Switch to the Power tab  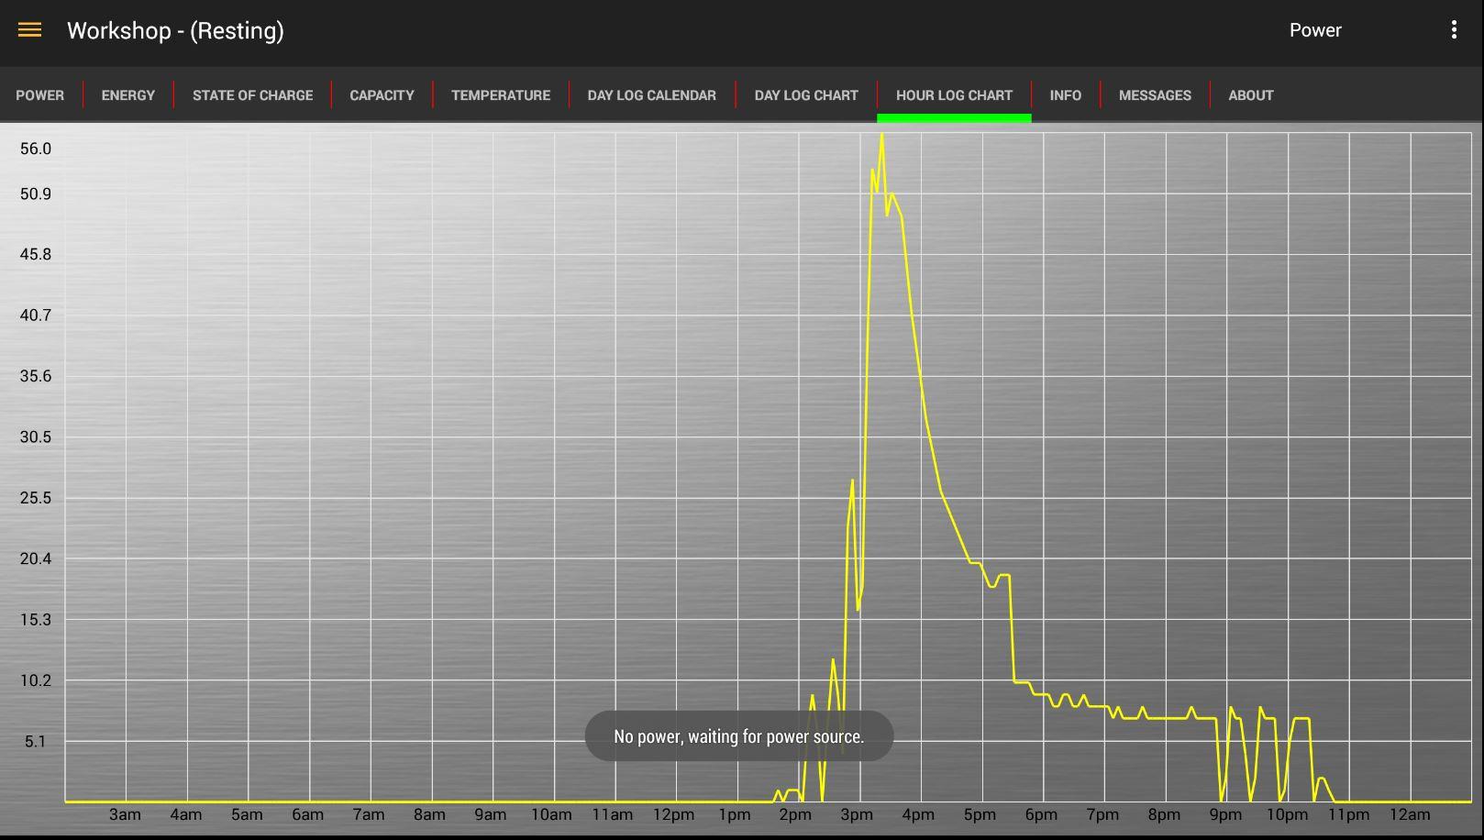click(x=40, y=95)
